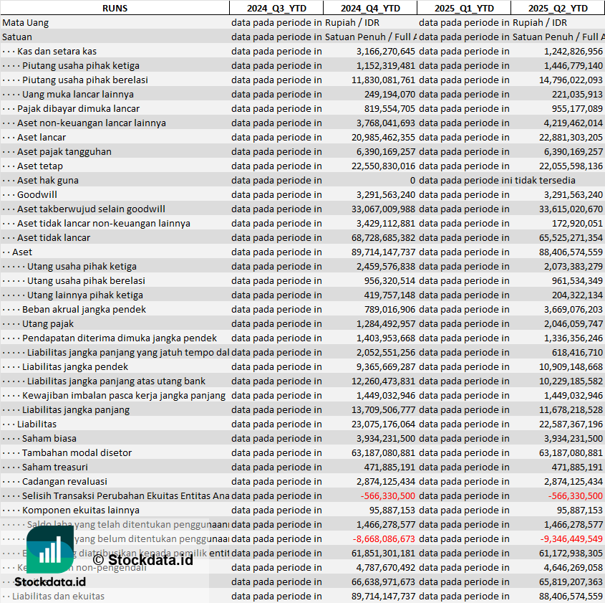This screenshot has width=605, height=603.
Task: Select the Goodwill row label
Action: point(37,194)
